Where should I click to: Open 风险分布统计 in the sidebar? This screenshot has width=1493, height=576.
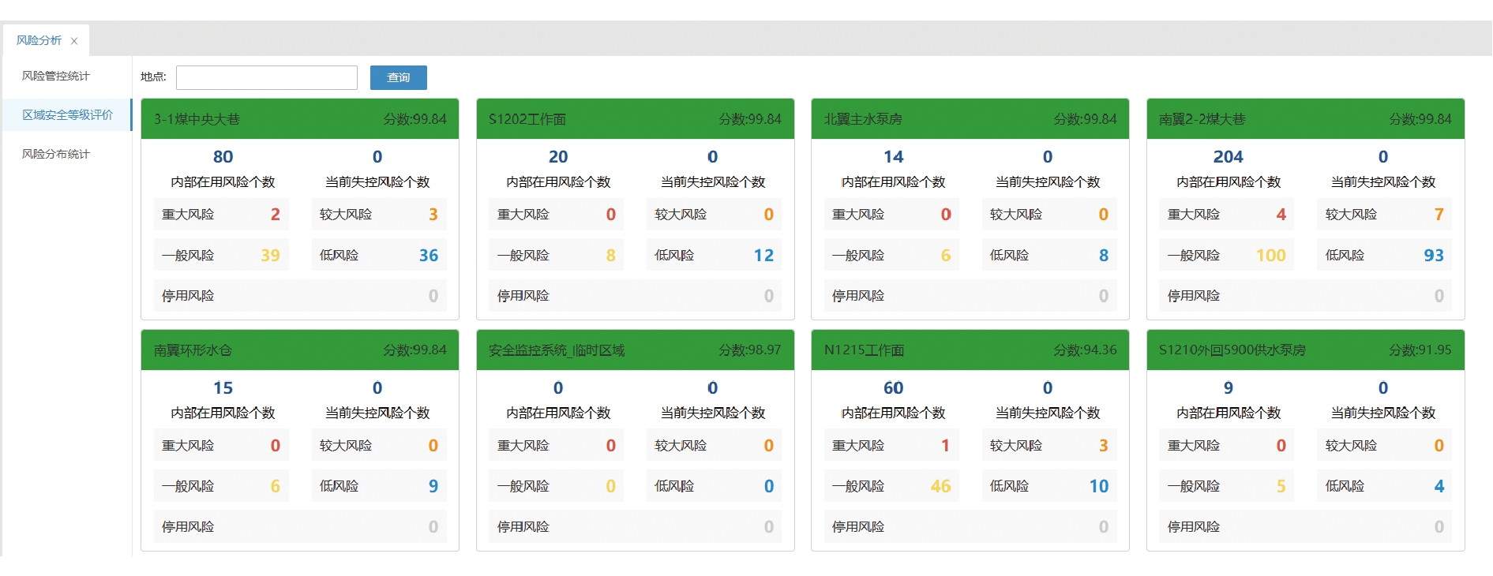click(56, 154)
